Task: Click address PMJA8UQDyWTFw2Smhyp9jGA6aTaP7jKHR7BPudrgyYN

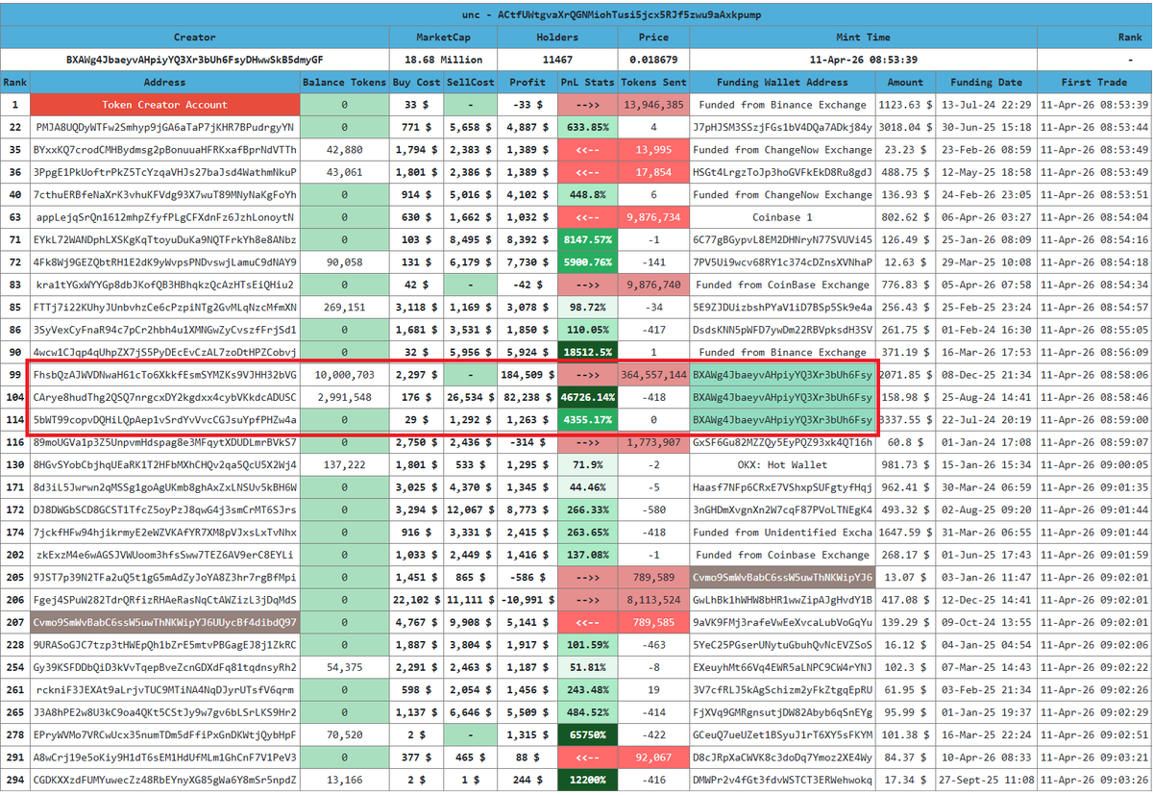Action: pyautogui.click(x=164, y=128)
